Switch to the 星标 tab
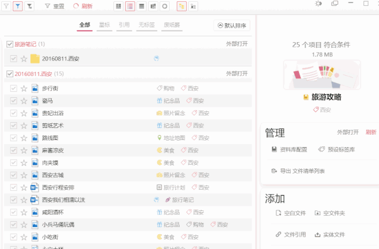Viewport: 379px width, 249px height. pyautogui.click(x=104, y=25)
